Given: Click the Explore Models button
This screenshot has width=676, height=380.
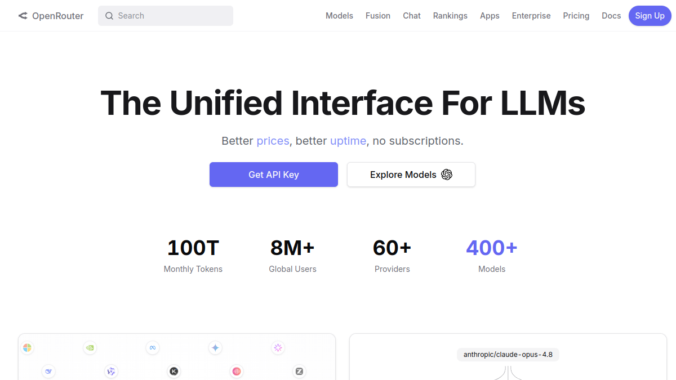Looking at the screenshot, I should 411,175.
